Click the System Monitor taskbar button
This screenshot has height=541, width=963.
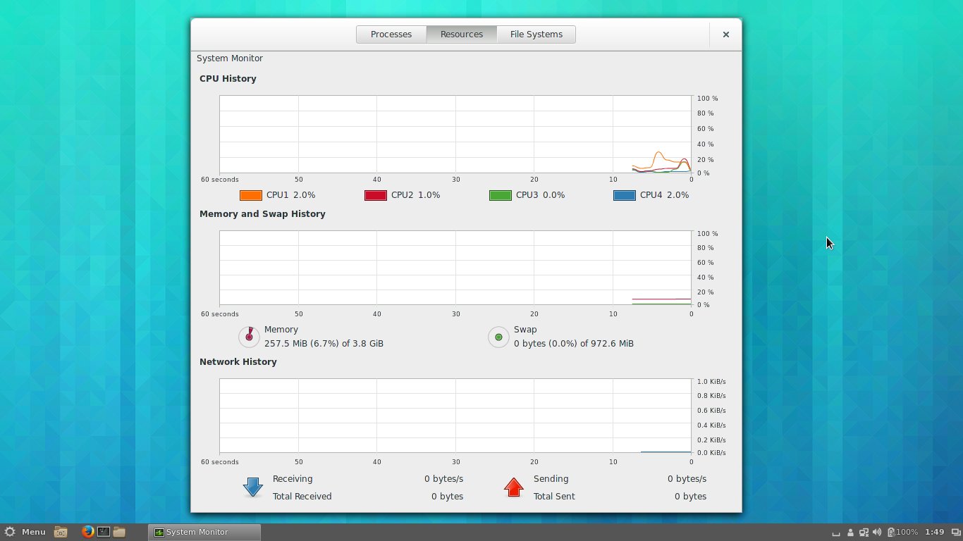204,532
